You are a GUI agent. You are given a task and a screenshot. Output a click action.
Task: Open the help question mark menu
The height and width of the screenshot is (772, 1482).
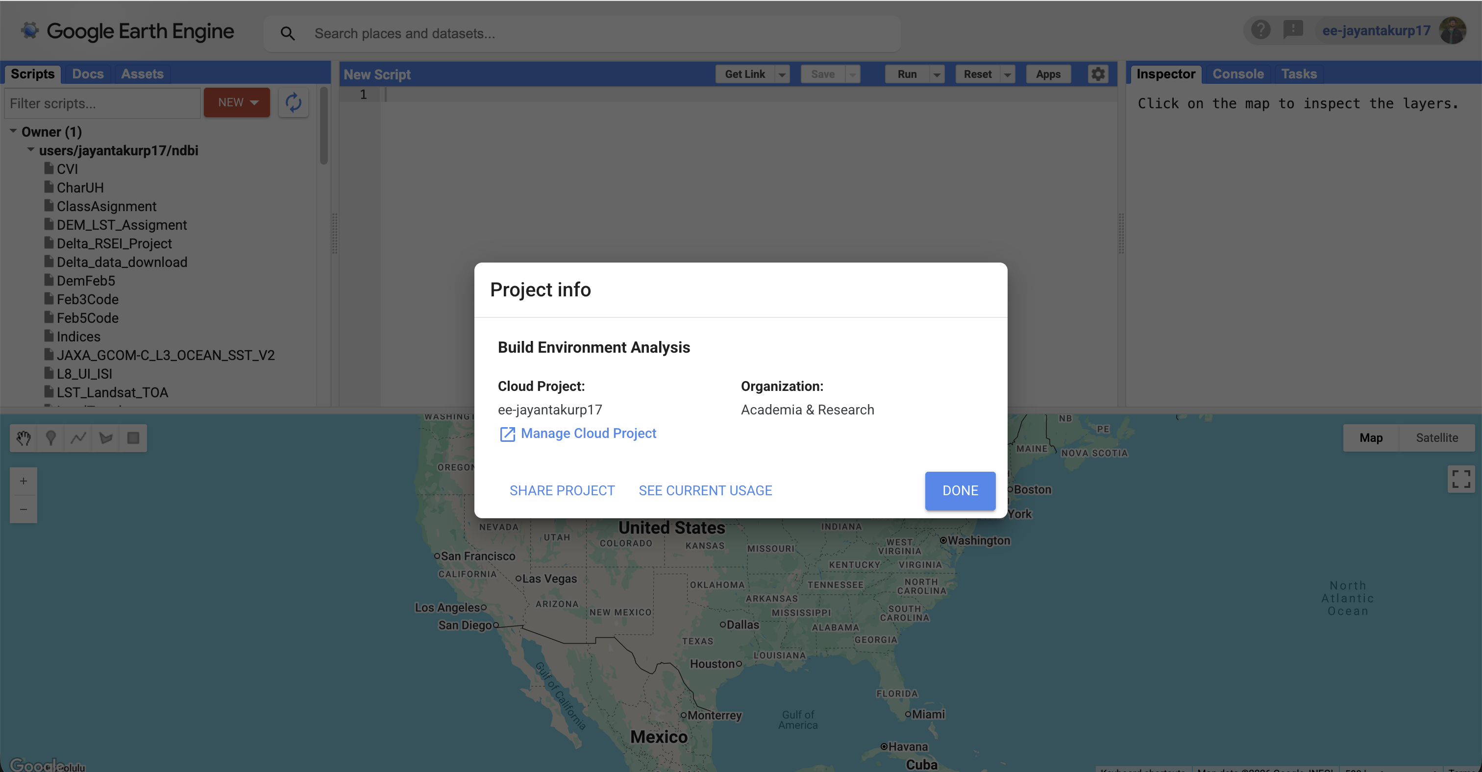click(1260, 30)
